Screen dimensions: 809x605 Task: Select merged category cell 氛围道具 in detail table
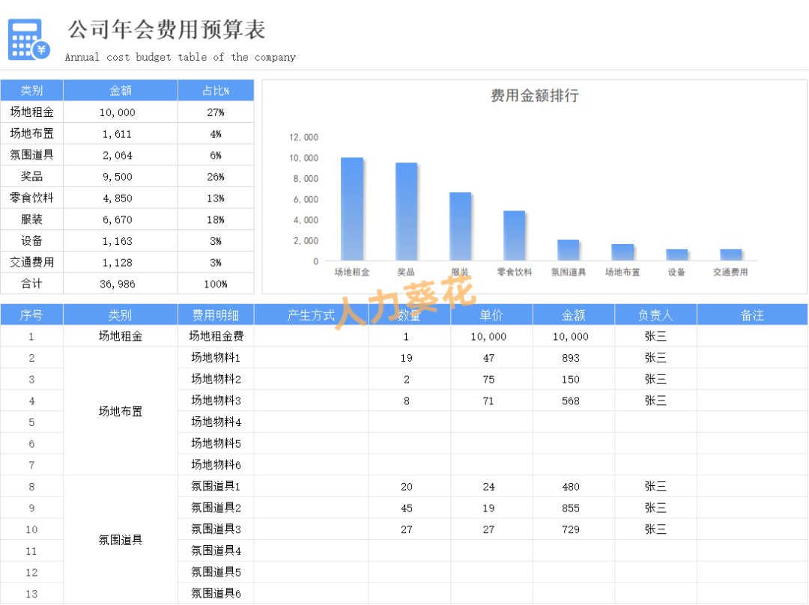pyautogui.click(x=120, y=540)
